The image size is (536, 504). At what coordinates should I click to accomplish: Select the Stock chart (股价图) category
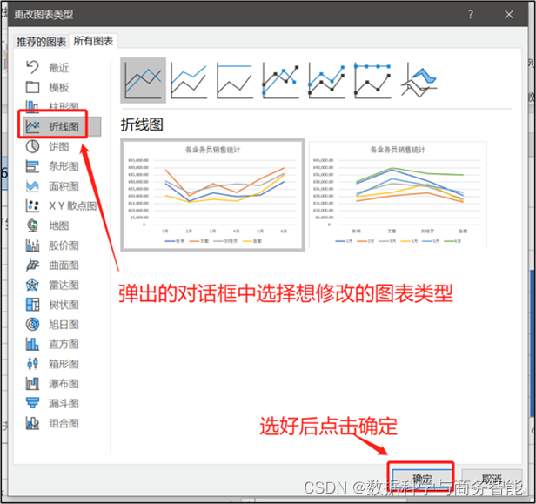click(x=53, y=245)
